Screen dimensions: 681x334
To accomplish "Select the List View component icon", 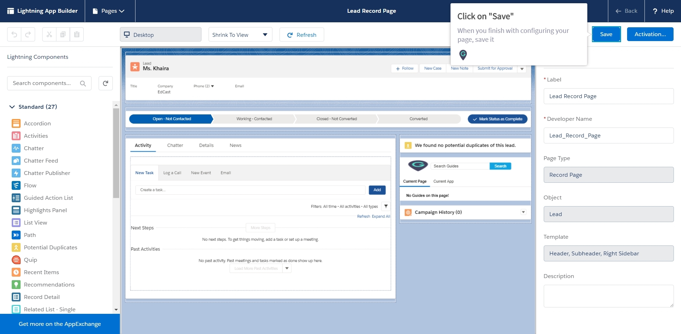I will coord(16,222).
